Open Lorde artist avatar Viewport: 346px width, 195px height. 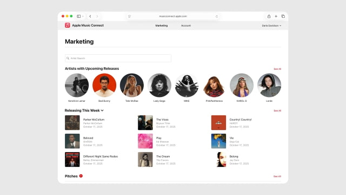269,86
